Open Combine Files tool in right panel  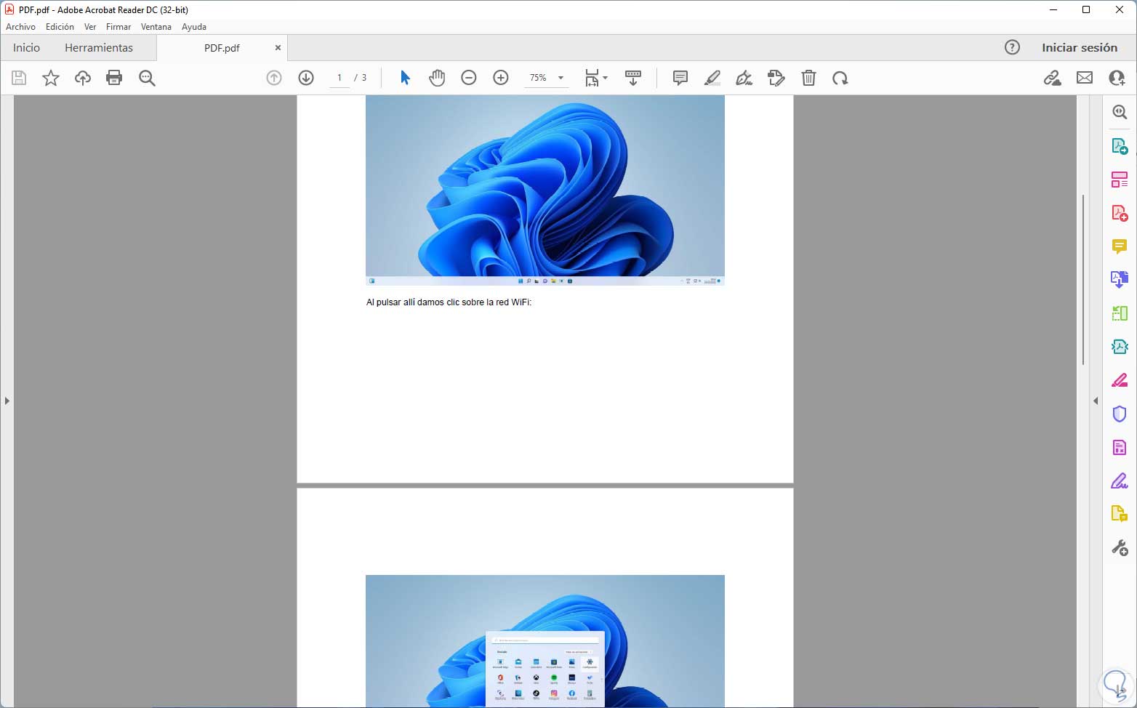[x=1120, y=280]
